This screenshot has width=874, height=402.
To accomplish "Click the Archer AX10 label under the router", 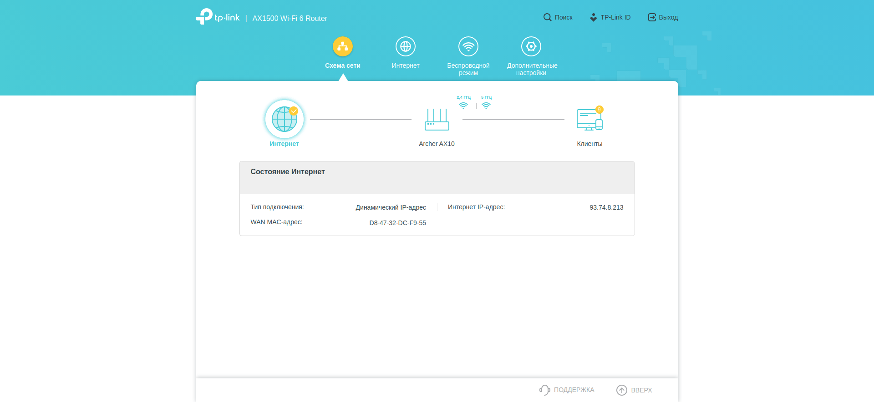I will pyautogui.click(x=437, y=144).
